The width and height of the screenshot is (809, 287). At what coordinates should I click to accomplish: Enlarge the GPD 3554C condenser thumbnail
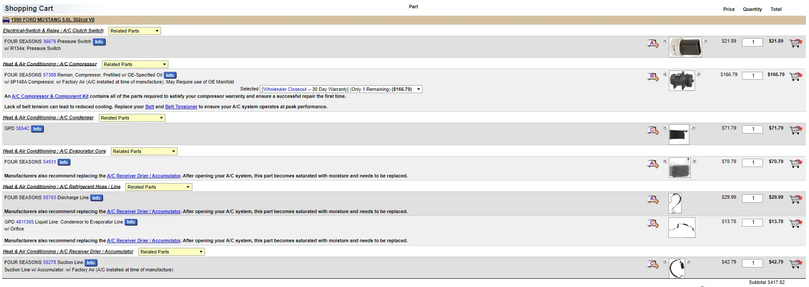tap(679, 135)
